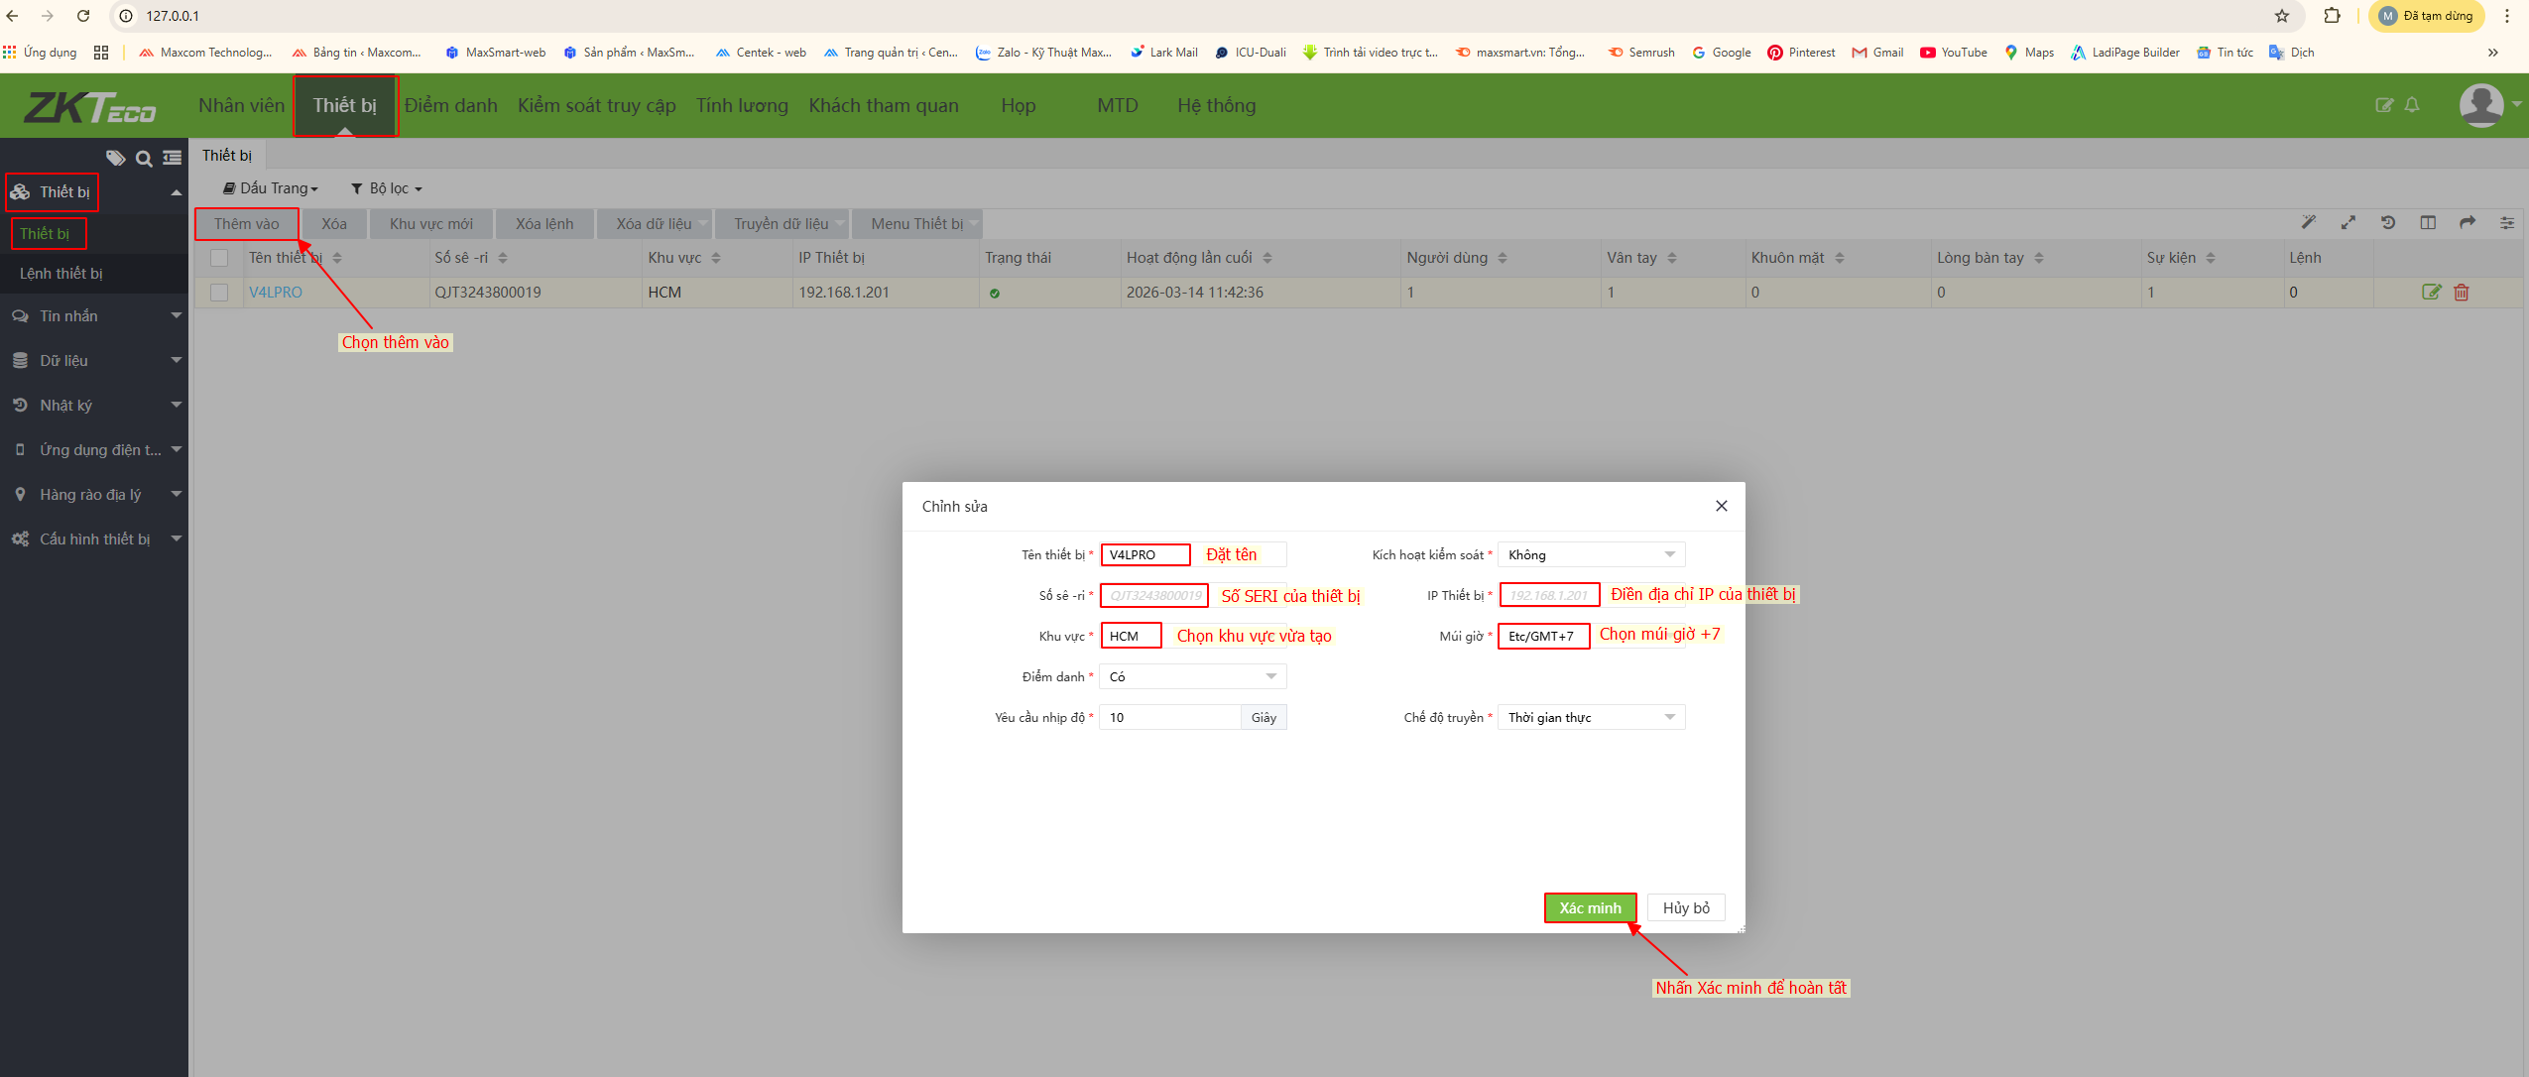The height and width of the screenshot is (1077, 2529).
Task: Toggle the select-all header checkbox
Action: tap(219, 258)
